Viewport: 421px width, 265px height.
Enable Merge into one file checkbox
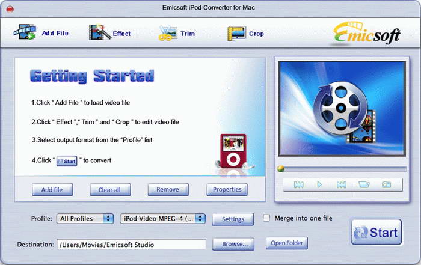pyautogui.click(x=266, y=218)
